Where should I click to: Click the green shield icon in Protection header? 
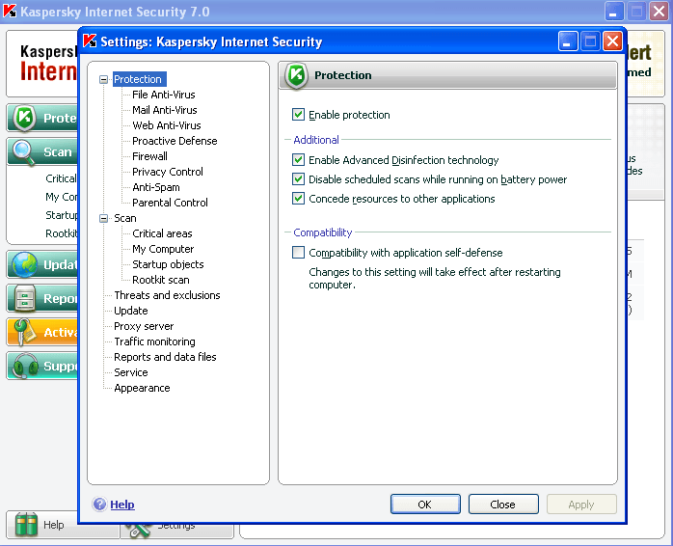click(x=297, y=75)
